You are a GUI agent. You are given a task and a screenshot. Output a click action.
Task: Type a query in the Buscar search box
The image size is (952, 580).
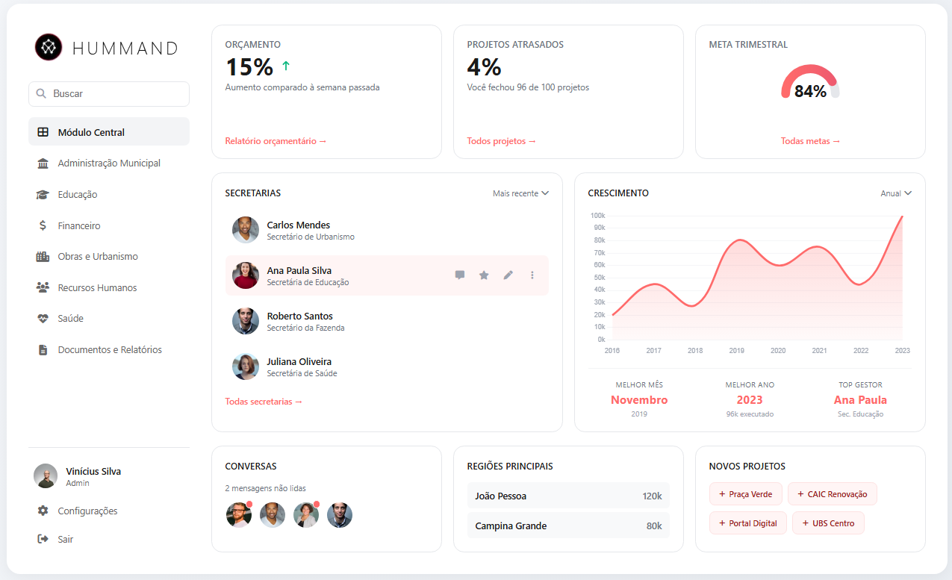coord(108,93)
